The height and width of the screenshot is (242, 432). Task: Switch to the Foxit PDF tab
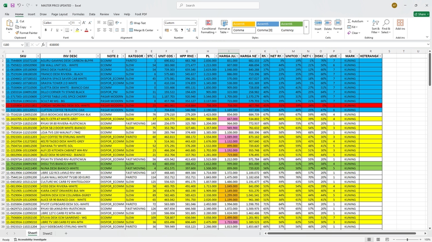coord(141,14)
